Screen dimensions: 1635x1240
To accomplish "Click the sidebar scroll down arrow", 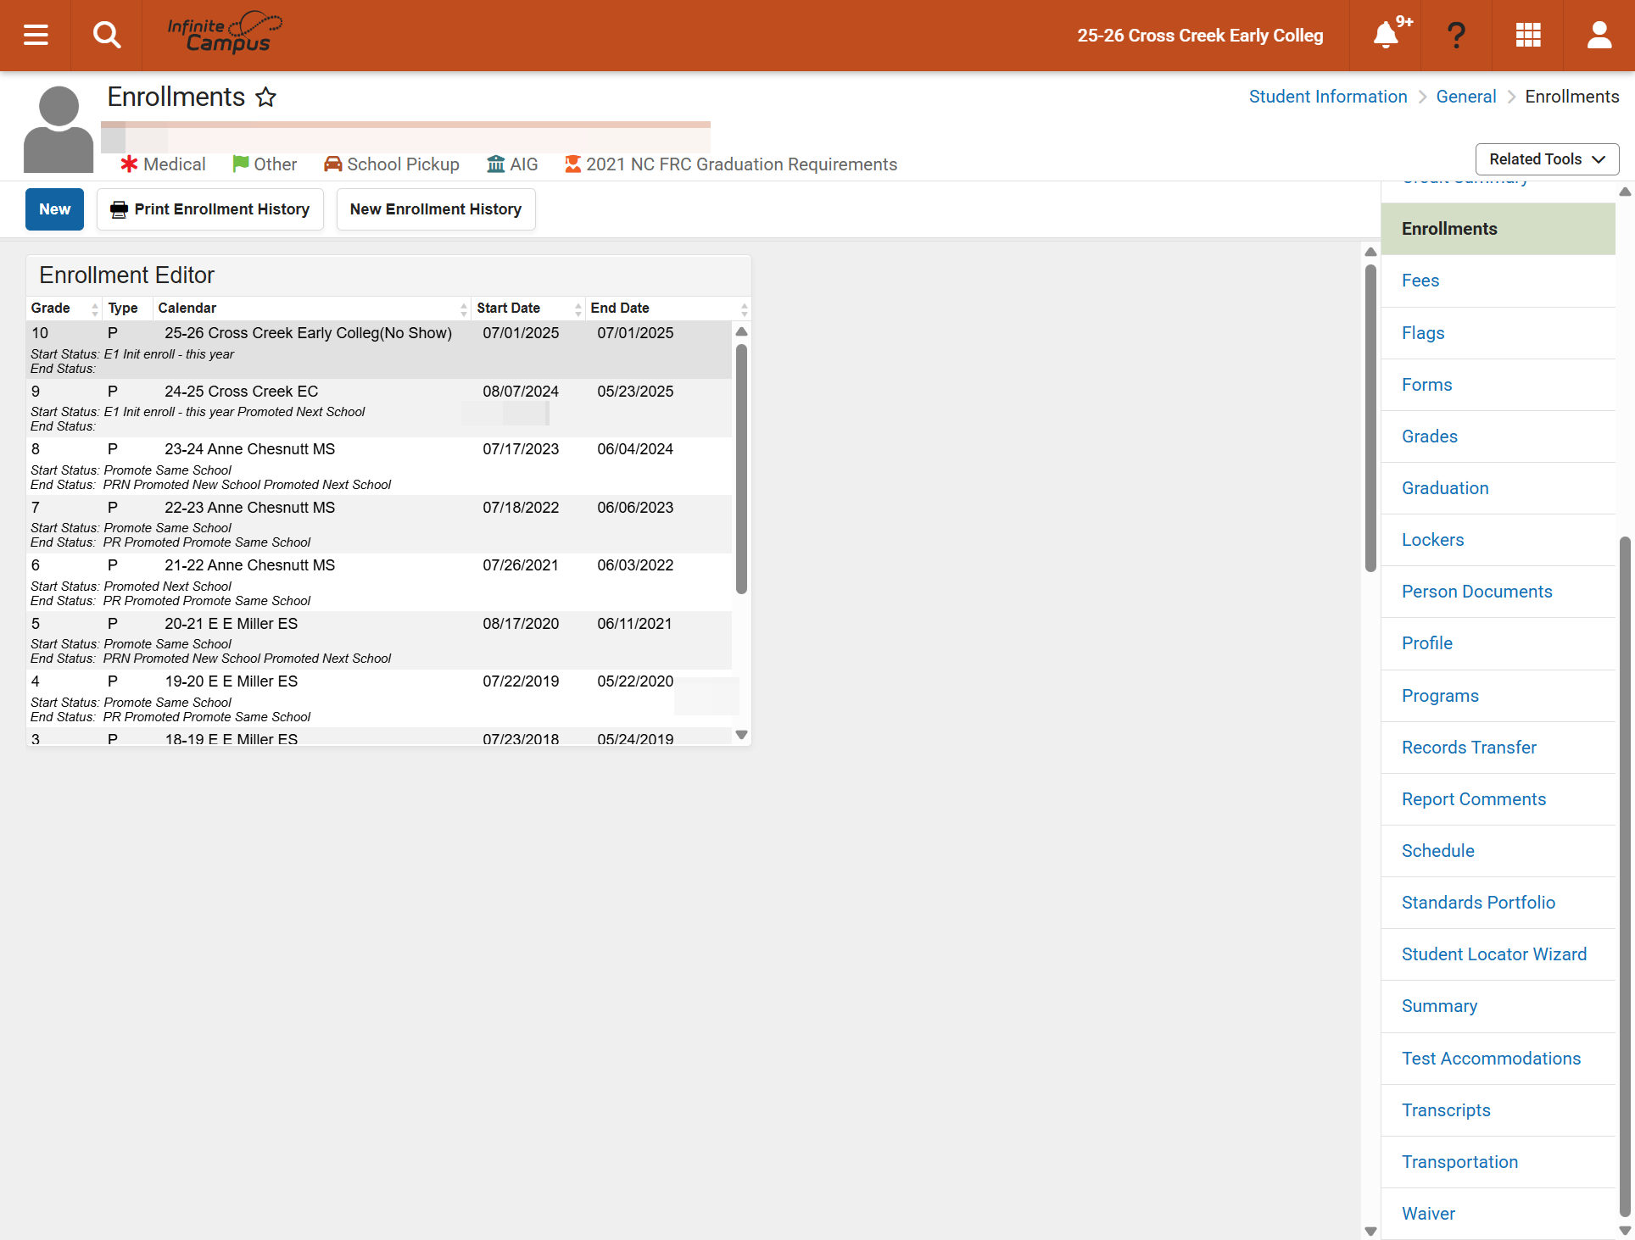I will [x=1625, y=1231].
